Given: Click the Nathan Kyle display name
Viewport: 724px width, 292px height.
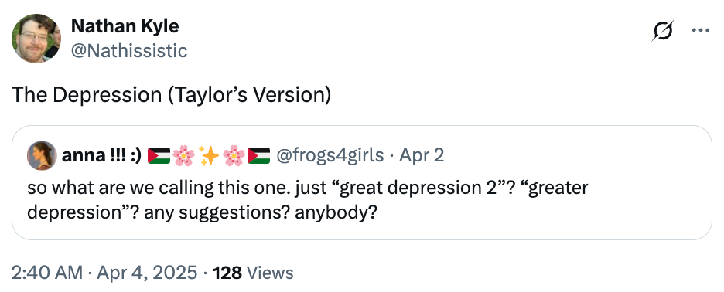Looking at the screenshot, I should [x=125, y=26].
